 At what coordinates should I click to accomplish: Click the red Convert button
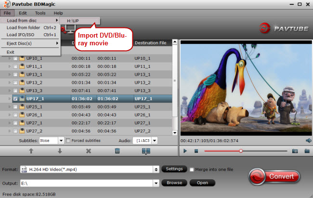tap(274, 177)
